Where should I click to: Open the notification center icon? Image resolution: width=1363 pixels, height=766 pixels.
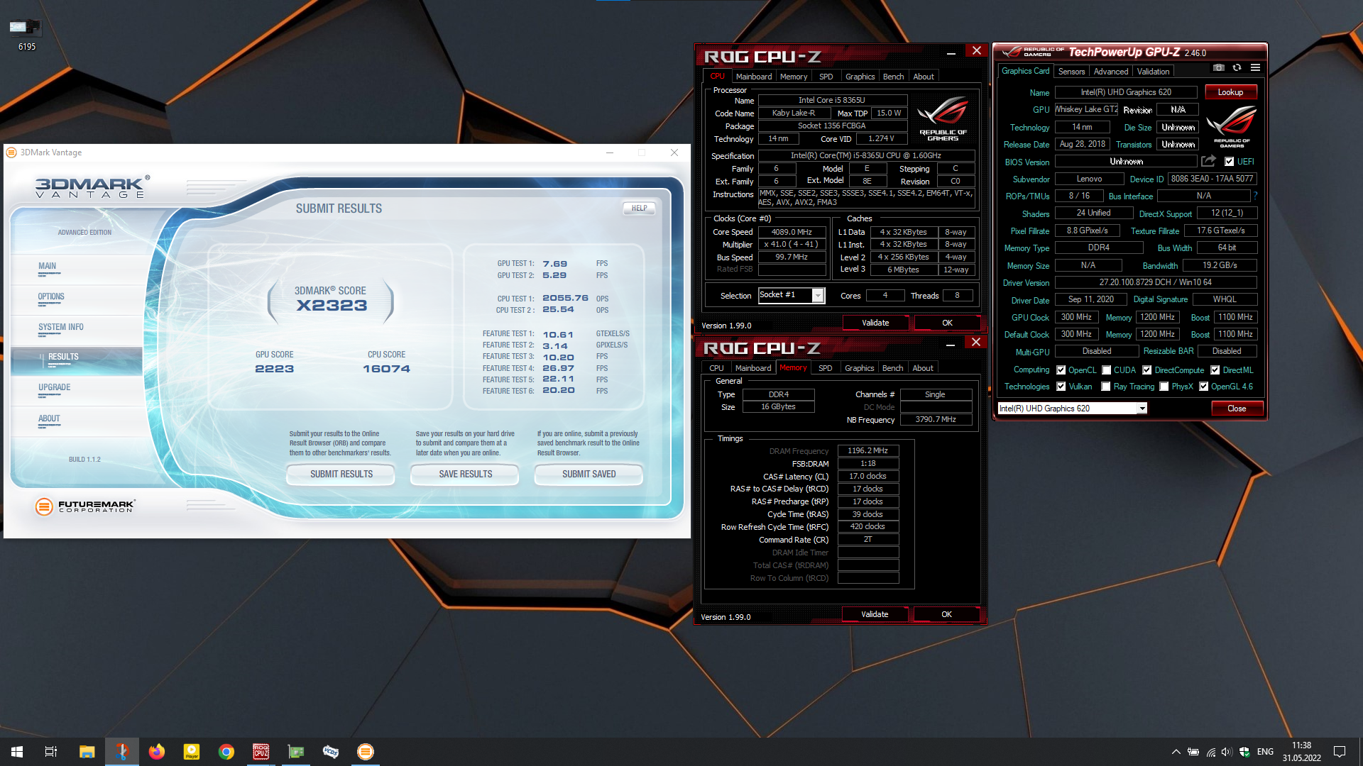pos(1340,752)
